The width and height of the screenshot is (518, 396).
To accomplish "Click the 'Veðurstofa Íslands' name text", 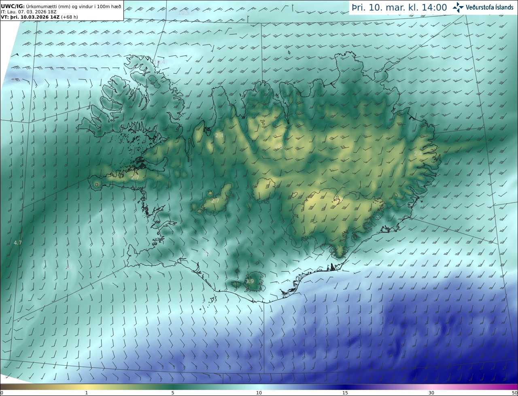I will [x=490, y=7].
